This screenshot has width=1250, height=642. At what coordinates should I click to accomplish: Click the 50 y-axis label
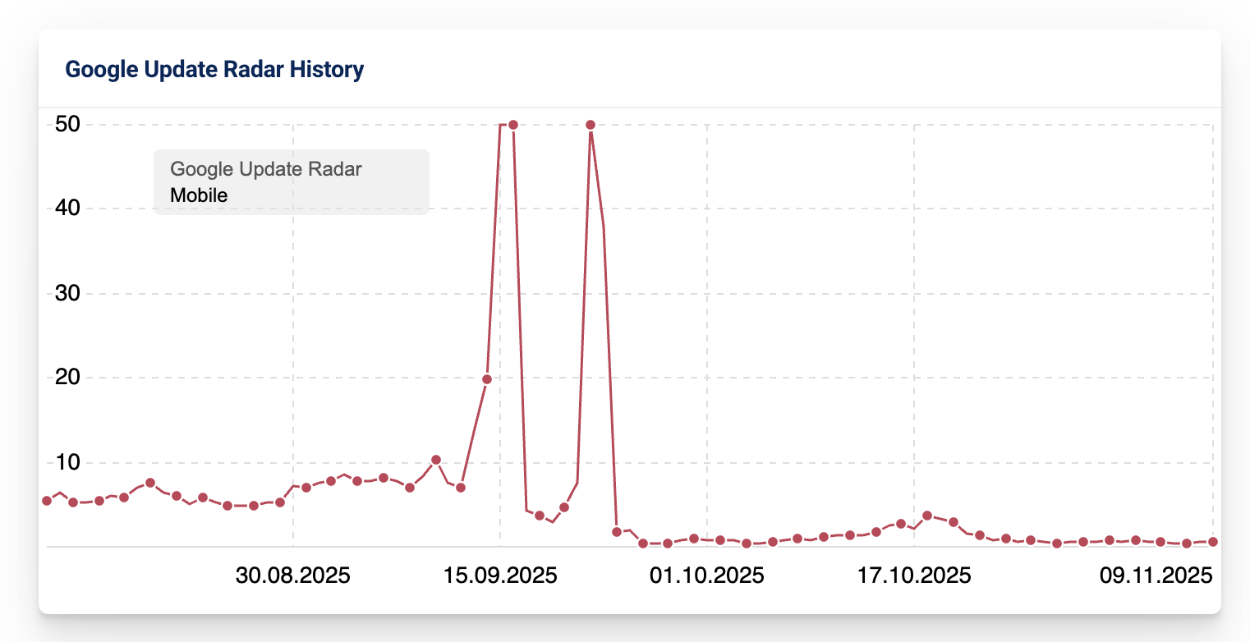pyautogui.click(x=67, y=125)
